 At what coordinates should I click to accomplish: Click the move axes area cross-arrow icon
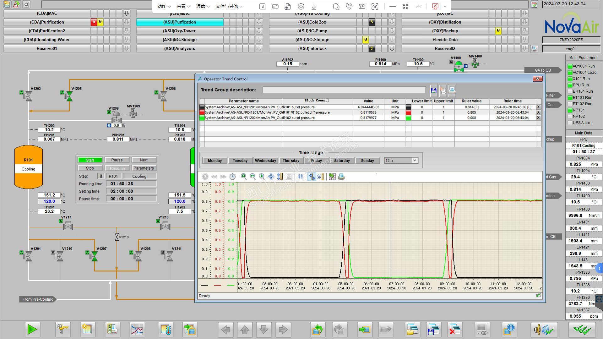tap(271, 177)
